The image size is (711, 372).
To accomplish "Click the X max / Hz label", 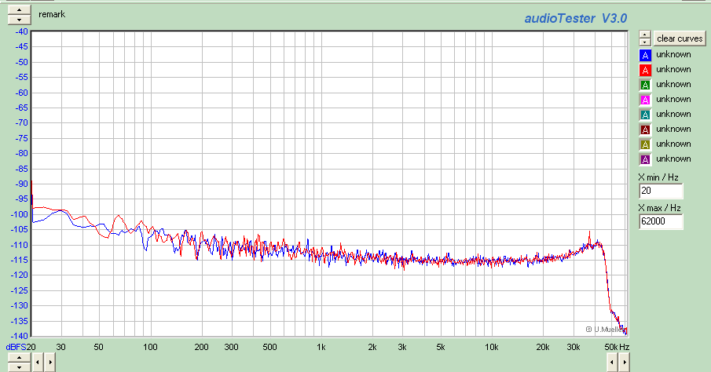I will point(659,208).
